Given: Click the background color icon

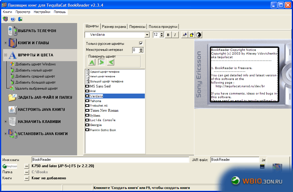Looking at the screenshot, I should tap(192, 35).
